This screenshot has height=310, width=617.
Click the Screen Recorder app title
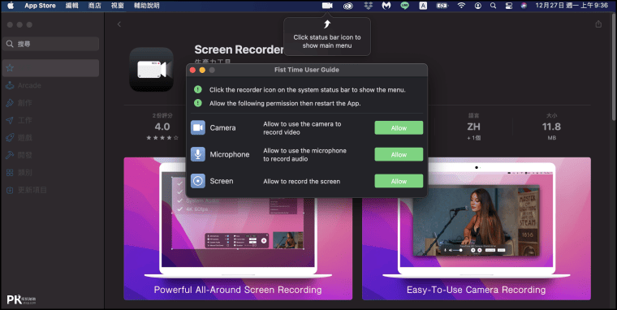239,50
